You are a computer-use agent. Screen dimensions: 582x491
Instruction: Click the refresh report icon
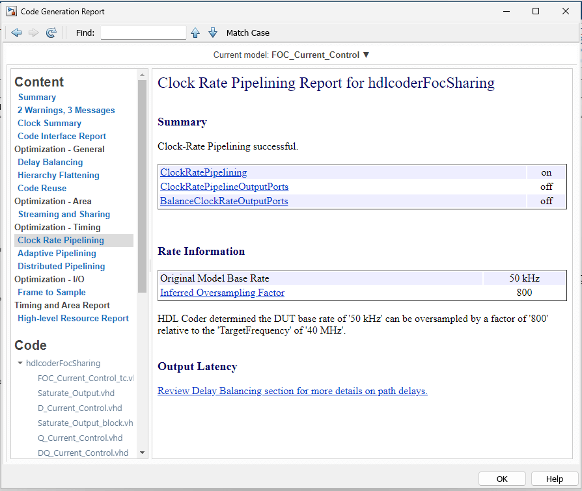[x=51, y=33]
